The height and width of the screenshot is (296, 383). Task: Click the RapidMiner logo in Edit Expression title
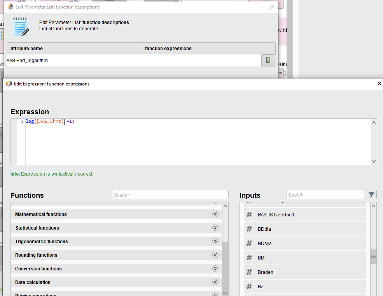9,84
